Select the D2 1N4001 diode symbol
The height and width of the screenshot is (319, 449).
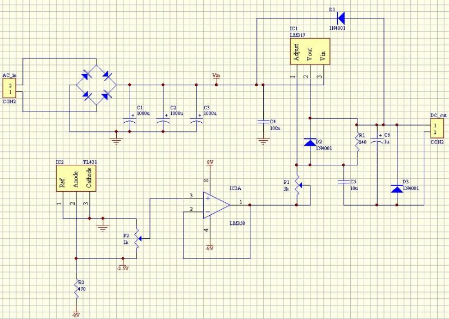310,142
